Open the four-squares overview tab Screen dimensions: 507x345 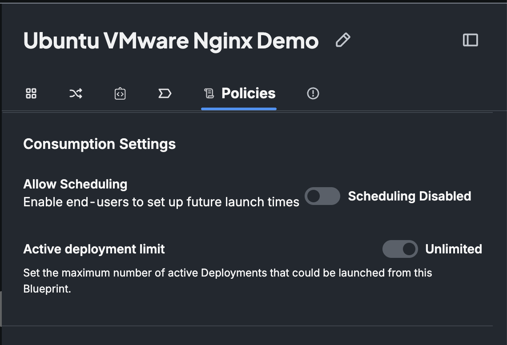point(31,93)
